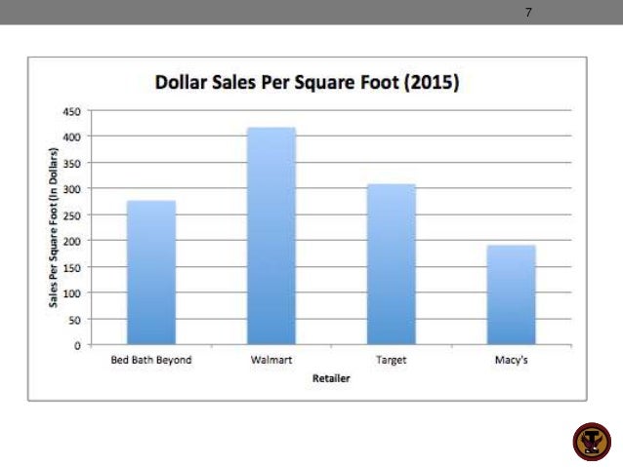623x467 pixels.
Task: Click the 350 value on the y-axis
Action: pos(72,164)
